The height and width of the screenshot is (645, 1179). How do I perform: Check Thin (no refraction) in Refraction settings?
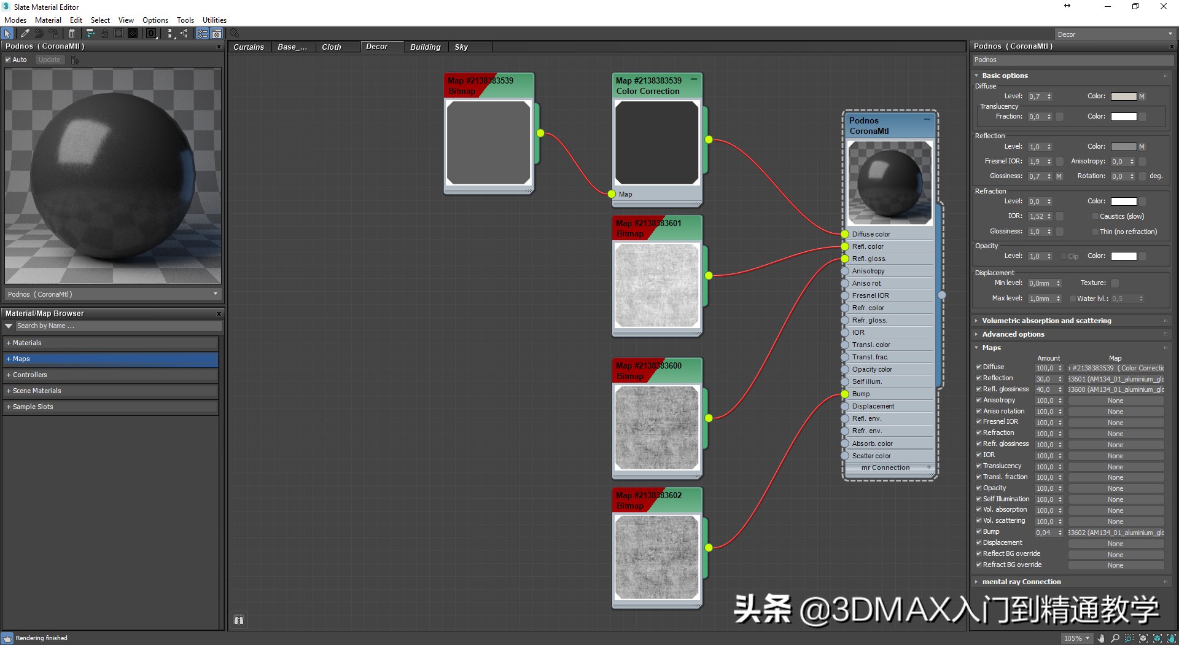coord(1095,232)
